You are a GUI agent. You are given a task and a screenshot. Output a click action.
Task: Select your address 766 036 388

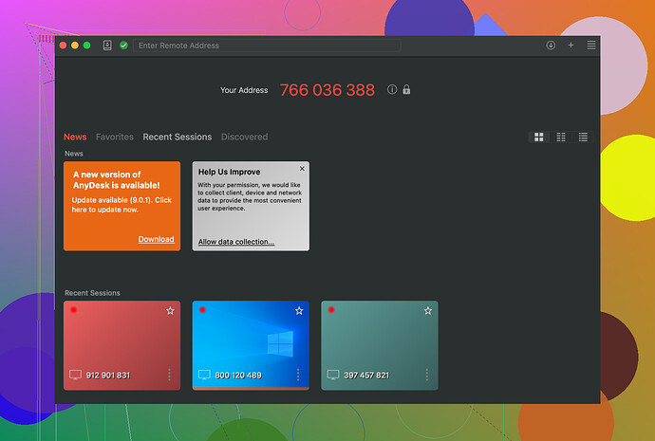coord(327,90)
